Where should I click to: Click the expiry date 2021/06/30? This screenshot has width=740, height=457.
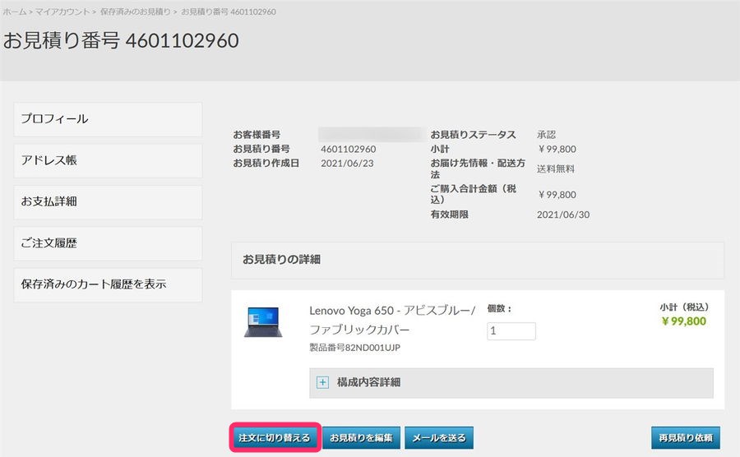563,215
